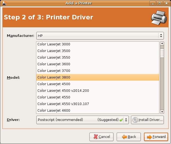This screenshot has height=144, width=171.
Task: Select model Color LaserJet 4500
Action: pos(98,84)
